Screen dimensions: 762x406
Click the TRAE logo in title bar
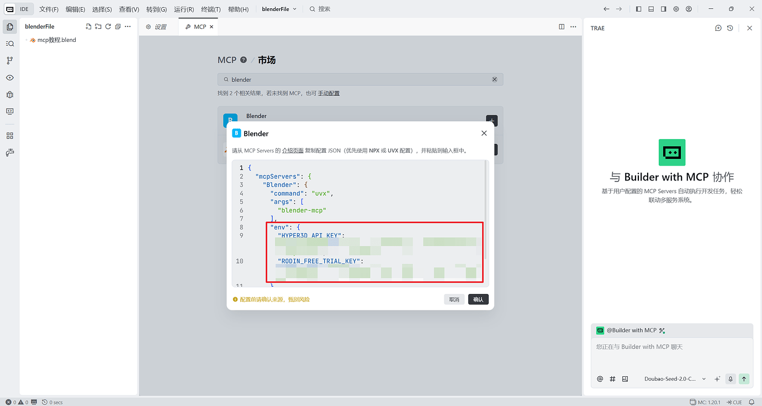click(x=9, y=9)
